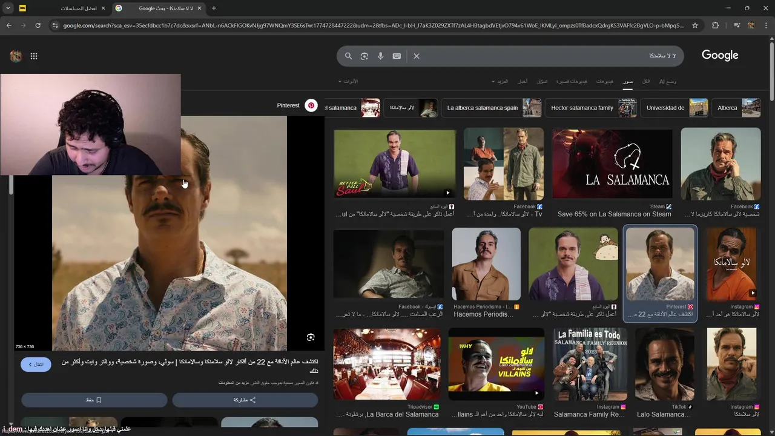The image size is (775, 436).
Task: View site information icon in address bar
Action: [x=55, y=25]
